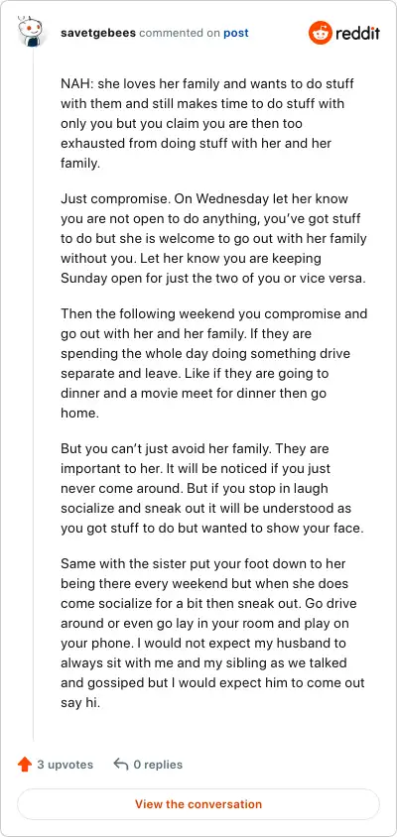
Task: Open the savetgebees username profile link
Action: 98,33
